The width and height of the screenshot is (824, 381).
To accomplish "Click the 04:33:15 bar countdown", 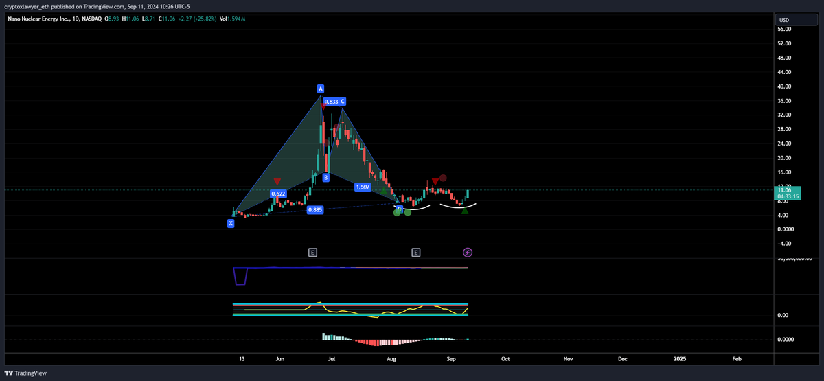I will click(x=787, y=196).
